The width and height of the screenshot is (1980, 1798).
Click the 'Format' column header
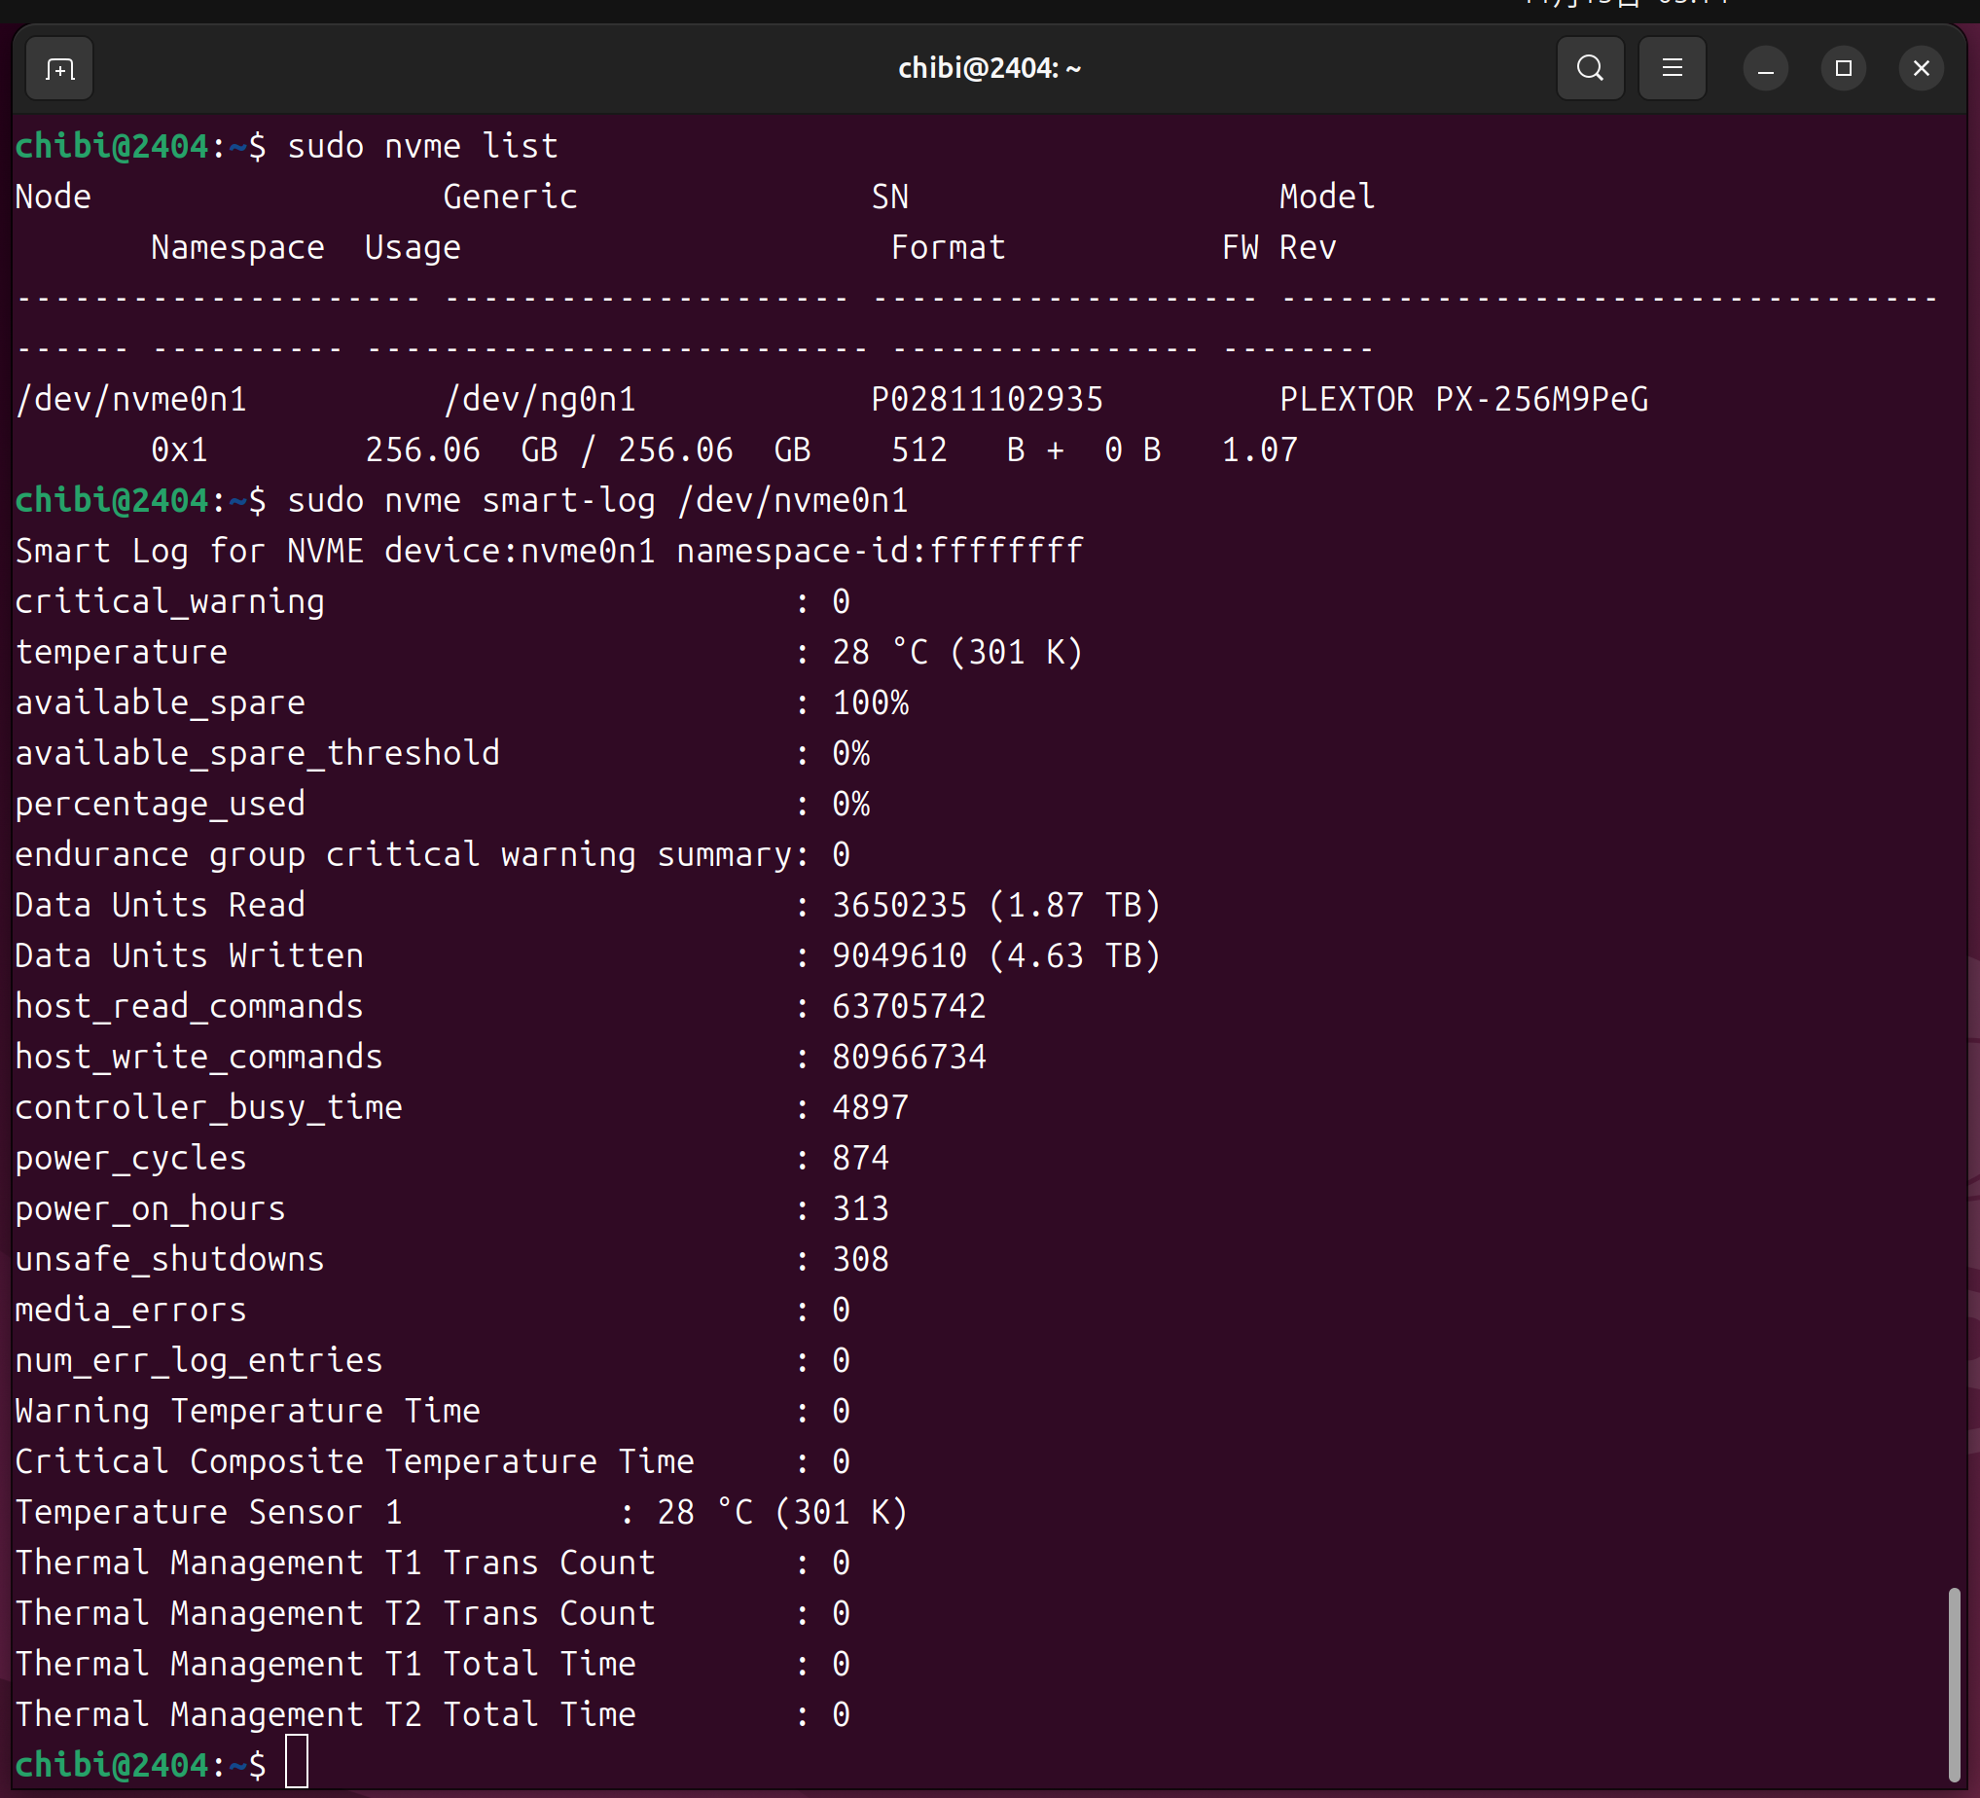(948, 247)
